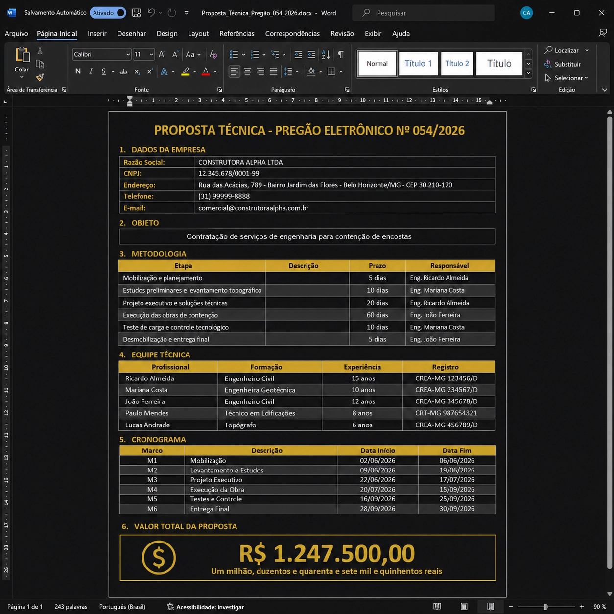
Task: Toggle subscript formatting
Action: [x=137, y=71]
